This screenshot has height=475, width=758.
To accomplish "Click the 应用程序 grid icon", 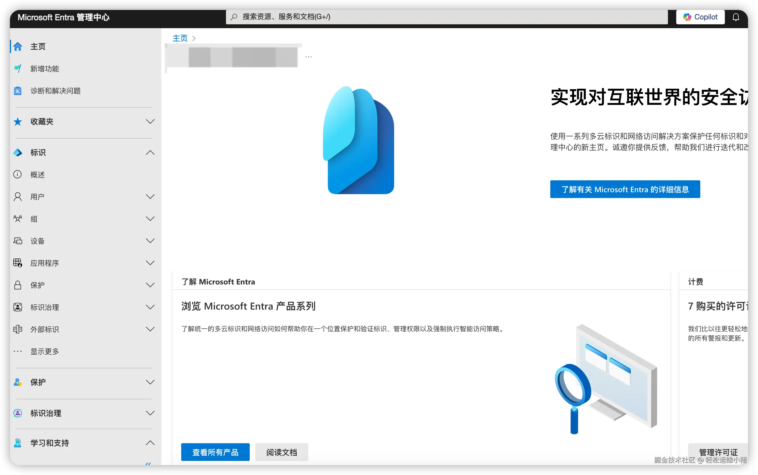I will tap(18, 263).
